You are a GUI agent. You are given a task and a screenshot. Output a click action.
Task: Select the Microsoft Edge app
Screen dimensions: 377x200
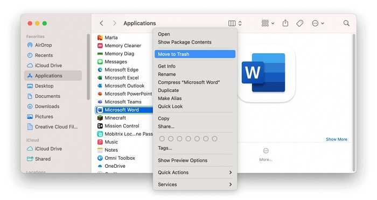pos(118,70)
